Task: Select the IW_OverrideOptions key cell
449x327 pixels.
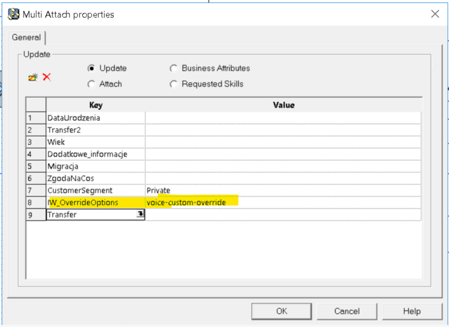Action: point(83,202)
